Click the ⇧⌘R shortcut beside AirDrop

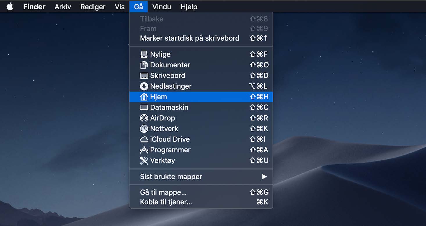click(259, 118)
